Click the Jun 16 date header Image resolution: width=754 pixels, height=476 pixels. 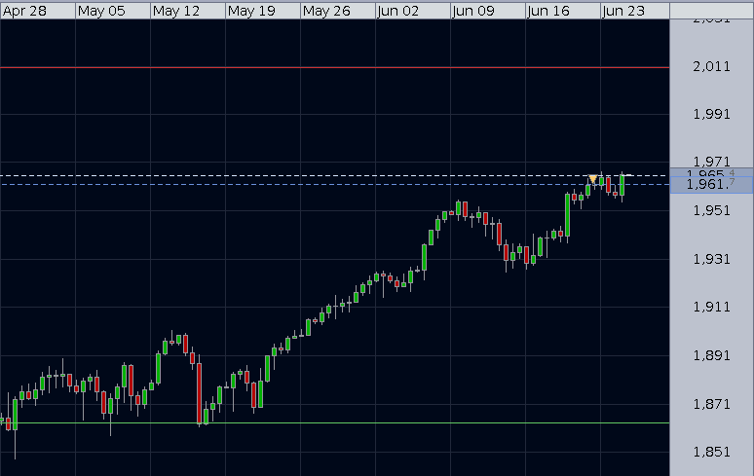[x=563, y=11]
